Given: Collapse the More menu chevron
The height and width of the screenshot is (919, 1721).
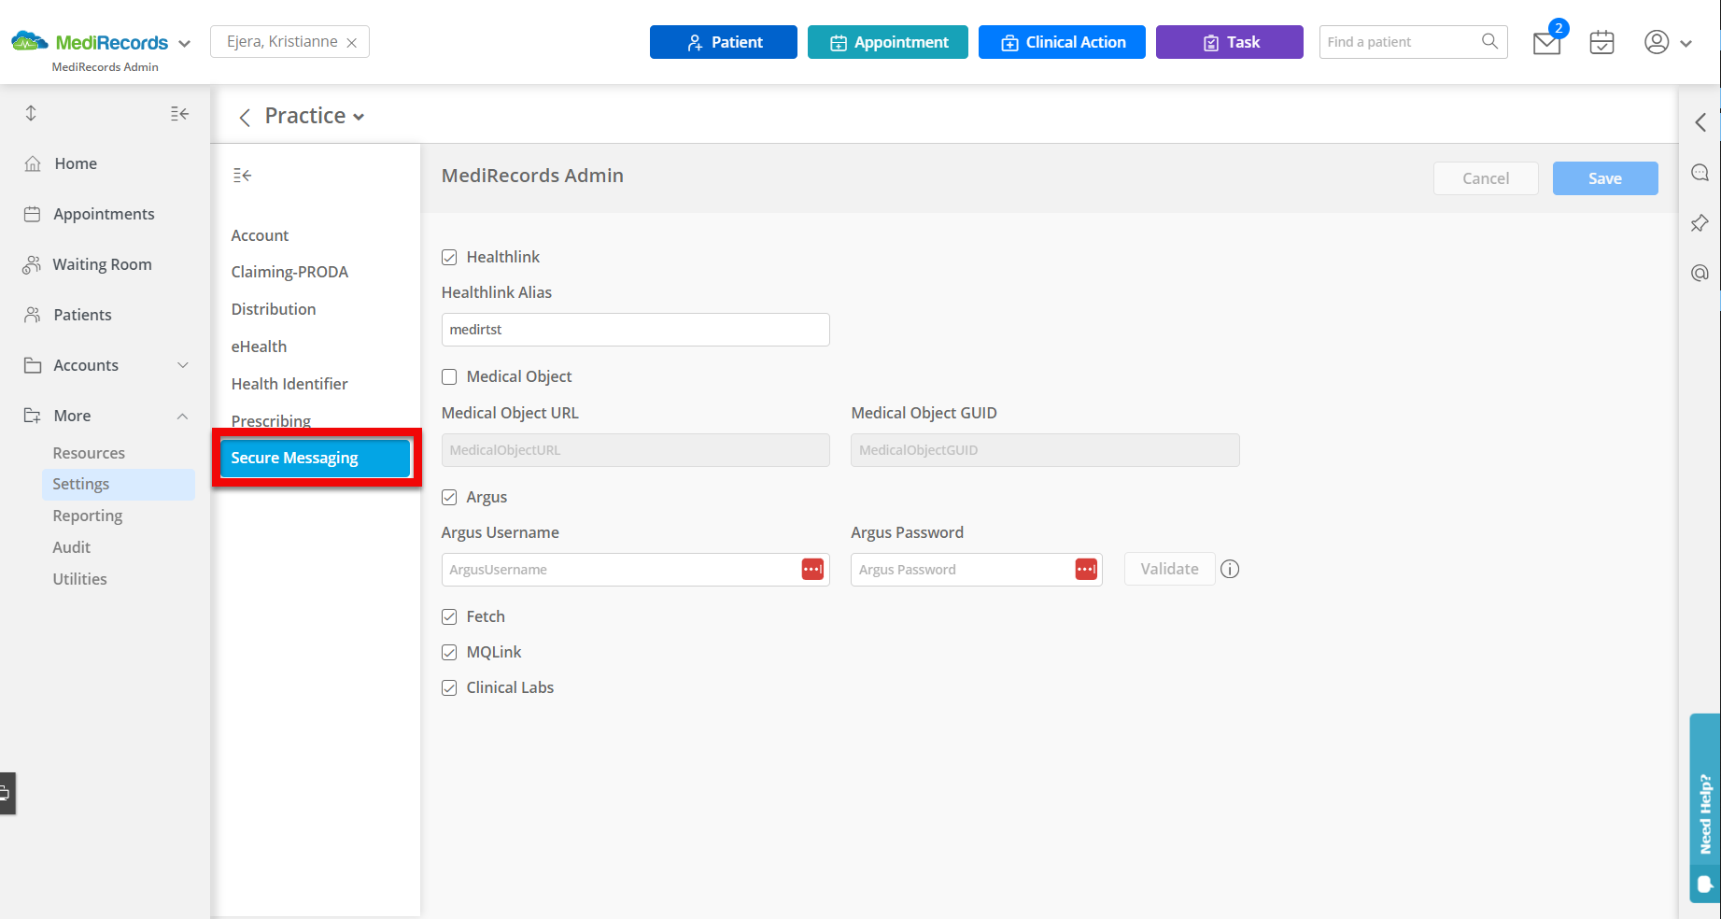Looking at the screenshot, I should pos(183,416).
